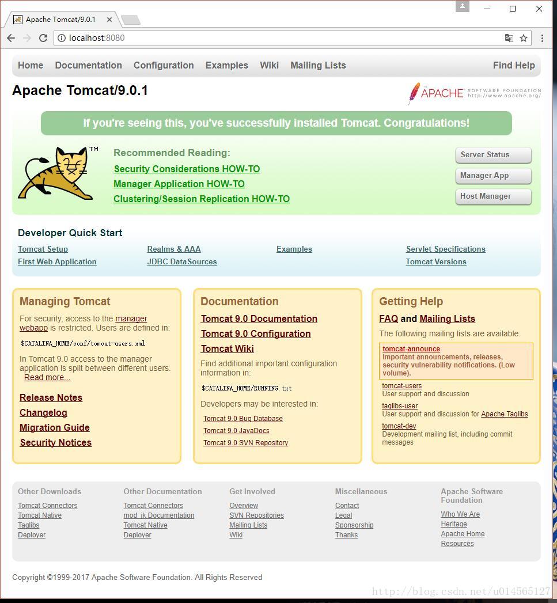Open the taglibs-user mailing list link

pyautogui.click(x=400, y=405)
